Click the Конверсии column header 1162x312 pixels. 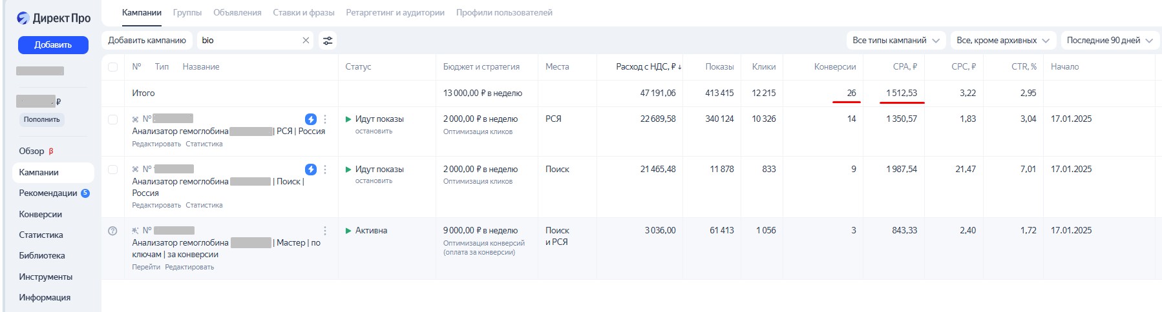(x=835, y=67)
